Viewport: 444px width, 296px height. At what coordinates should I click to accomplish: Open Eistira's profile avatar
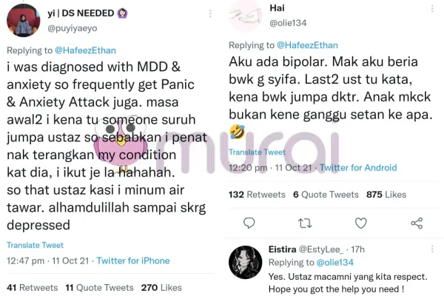point(246,262)
